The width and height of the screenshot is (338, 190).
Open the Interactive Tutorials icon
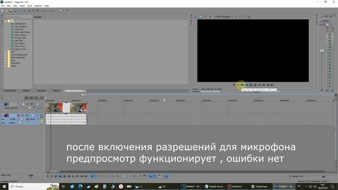pos(61,11)
